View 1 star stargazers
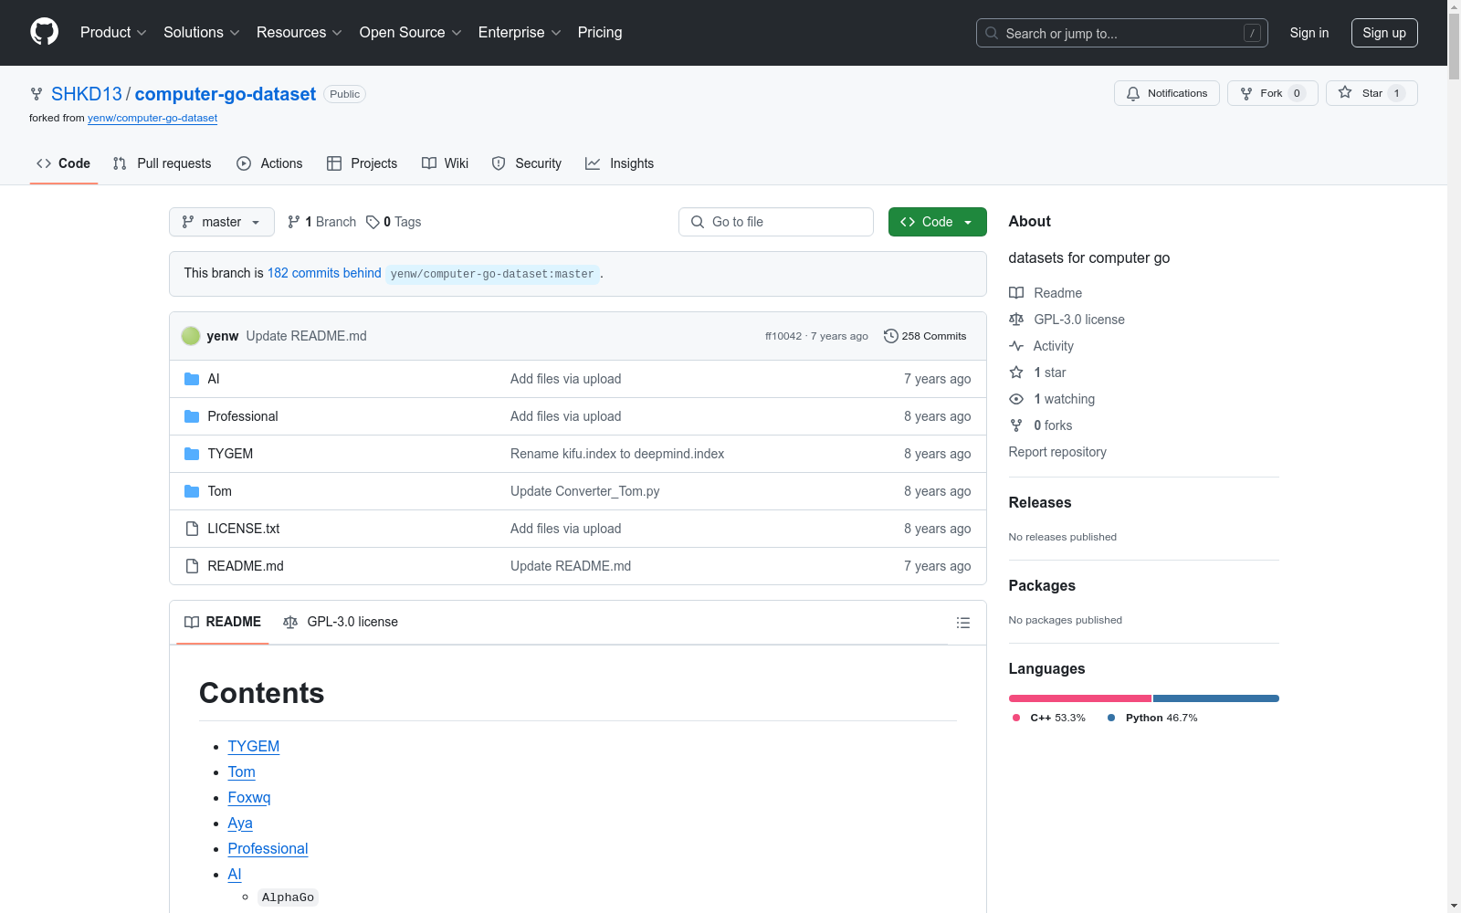This screenshot has height=913, width=1461. [x=1037, y=373]
